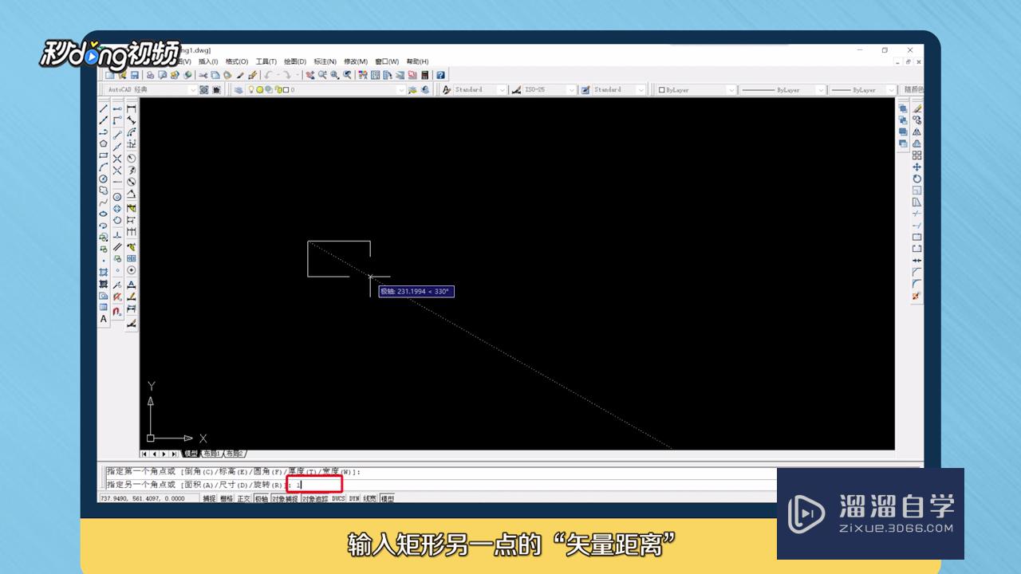The width and height of the screenshot is (1021, 574).
Task: Select the Move tool in Modify toolbar
Action: click(x=917, y=167)
